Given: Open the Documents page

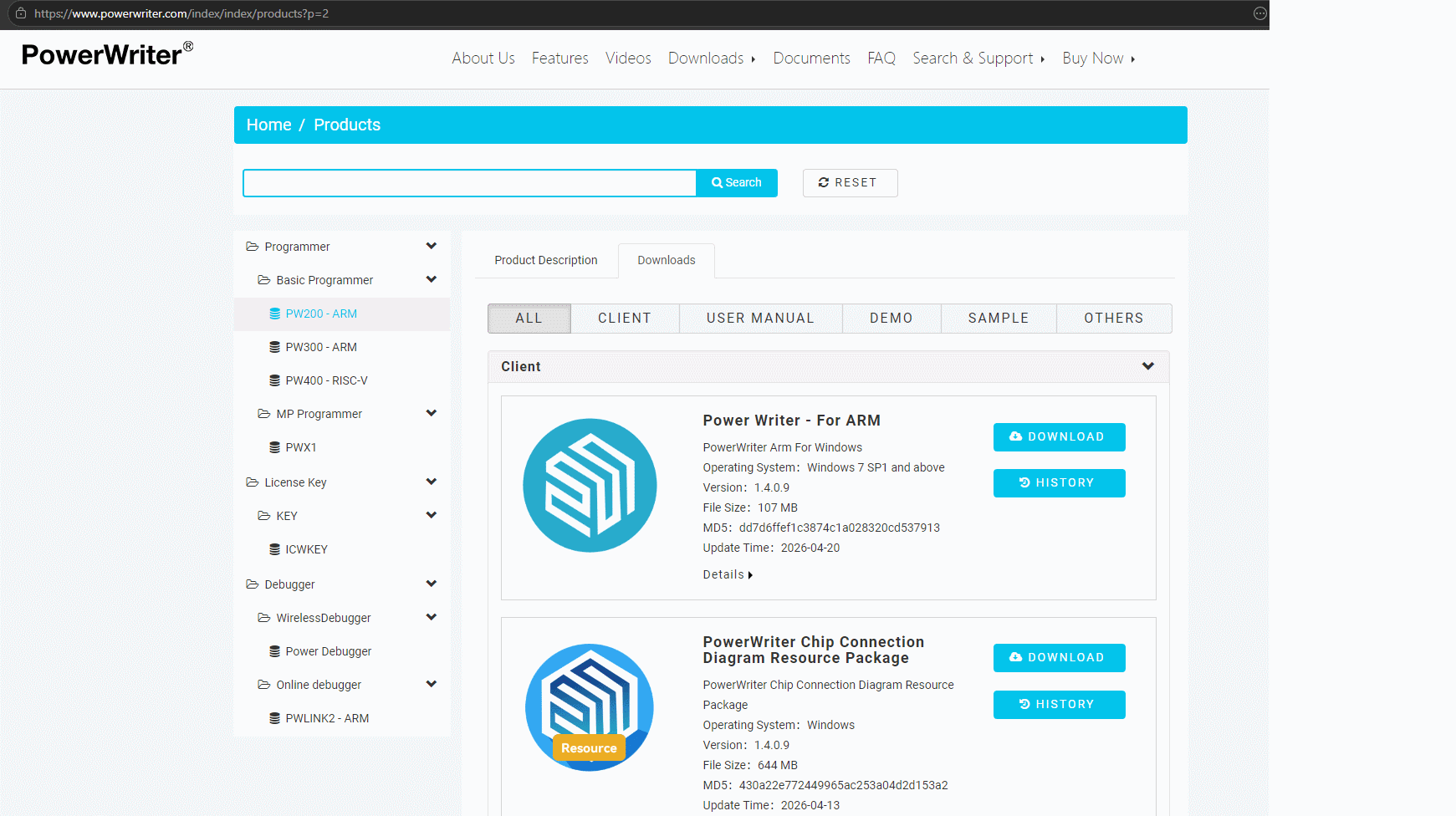Looking at the screenshot, I should click(x=811, y=59).
